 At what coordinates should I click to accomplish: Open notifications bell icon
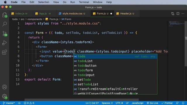[x=183, y=103]
